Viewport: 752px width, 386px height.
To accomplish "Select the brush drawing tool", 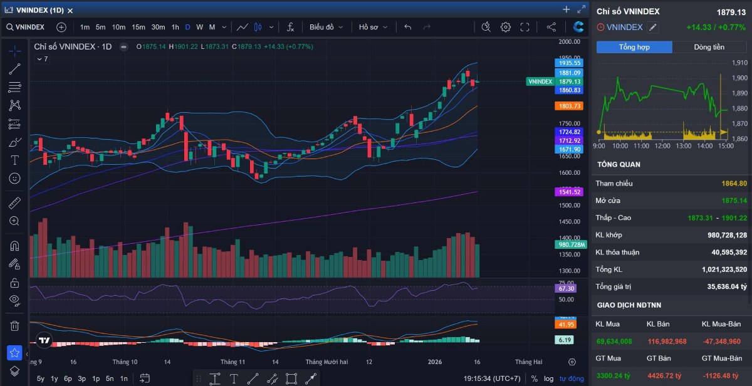I will (14, 142).
